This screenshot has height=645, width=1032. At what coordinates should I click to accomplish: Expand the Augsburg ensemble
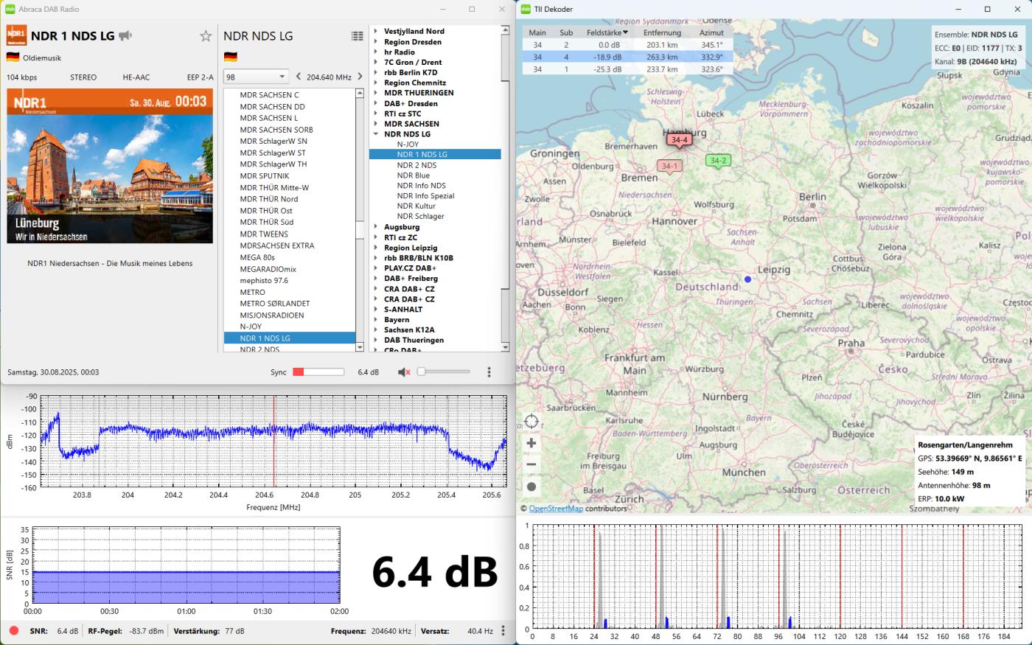tap(376, 227)
